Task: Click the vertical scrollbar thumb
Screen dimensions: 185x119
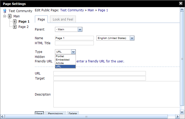Action: click(x=182, y=59)
